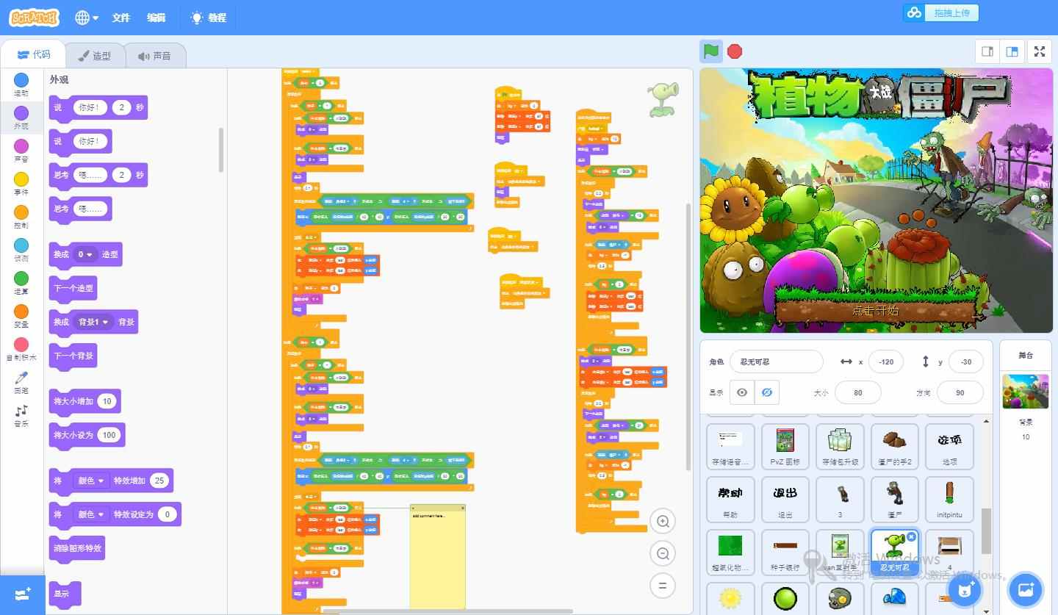
Task: Reset workspace zoom to default
Action: tap(663, 586)
